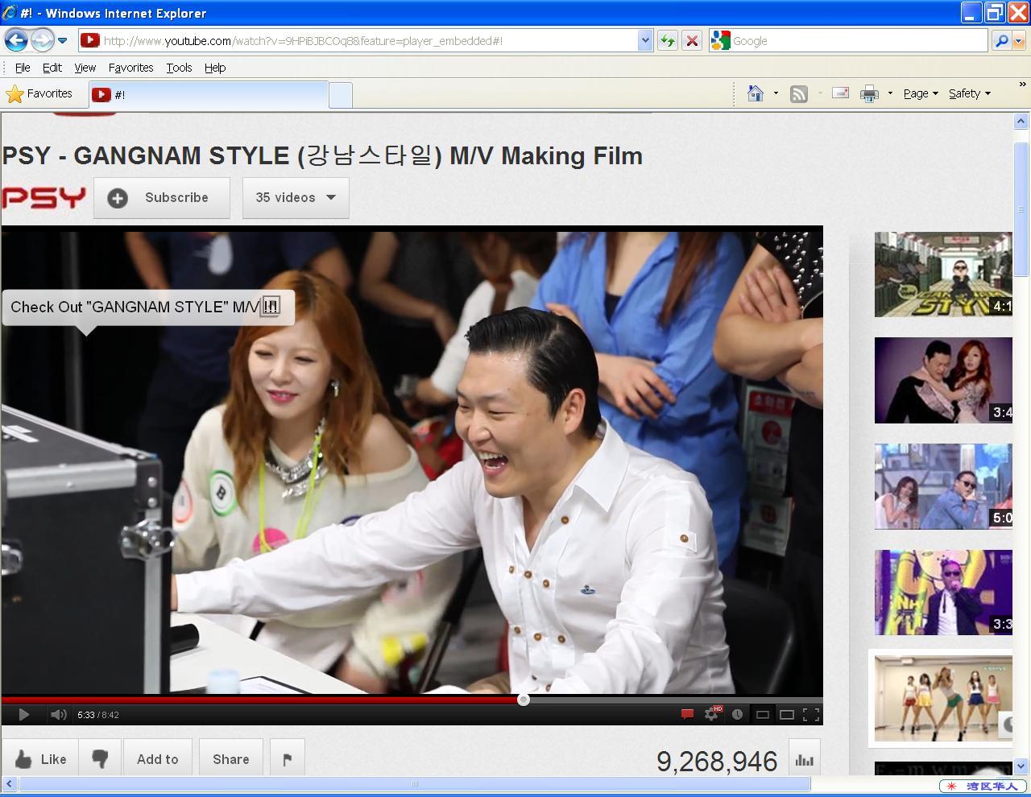1031x797 pixels.
Task: Open the PSY with HyunA duet thumbnail
Action: 943,380
